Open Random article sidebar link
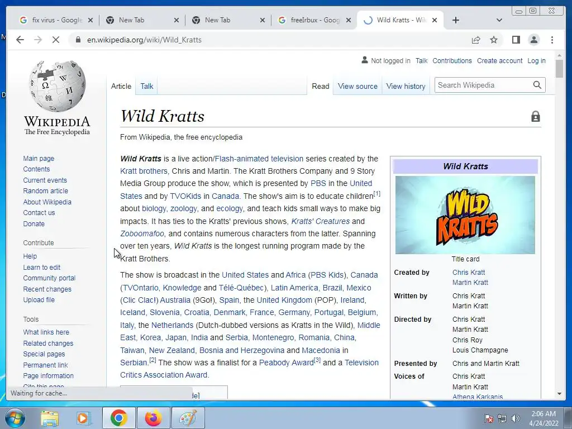Viewport: 572px width, 429px height. (x=46, y=191)
